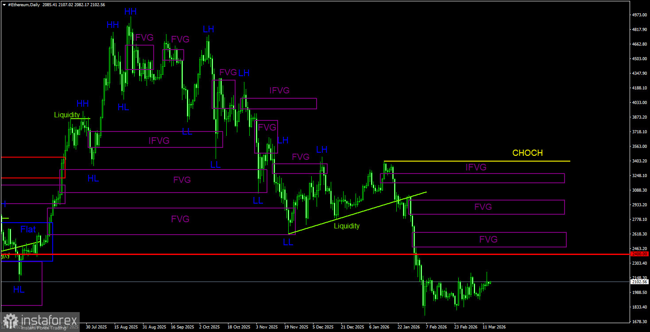Click the 30 Jul 2025 date label

pyautogui.click(x=97, y=327)
